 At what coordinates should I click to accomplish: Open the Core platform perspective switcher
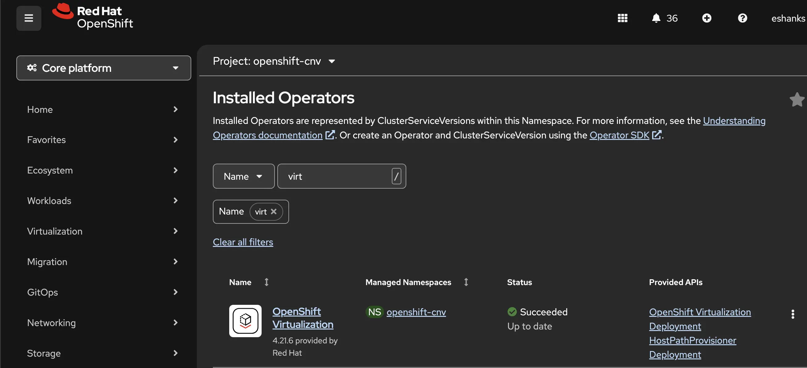104,68
